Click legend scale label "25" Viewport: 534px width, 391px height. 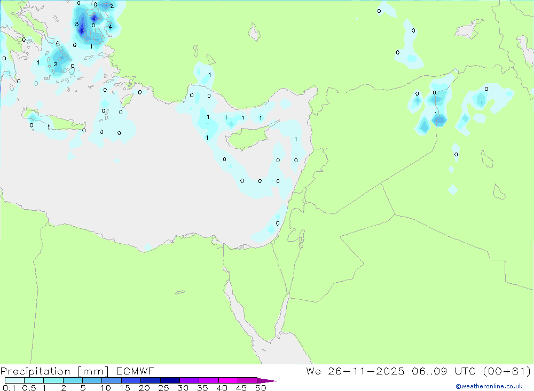coord(163,388)
